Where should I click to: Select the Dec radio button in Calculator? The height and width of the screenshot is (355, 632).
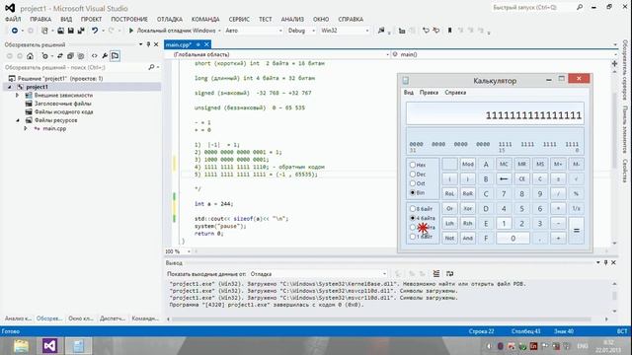pyautogui.click(x=413, y=174)
